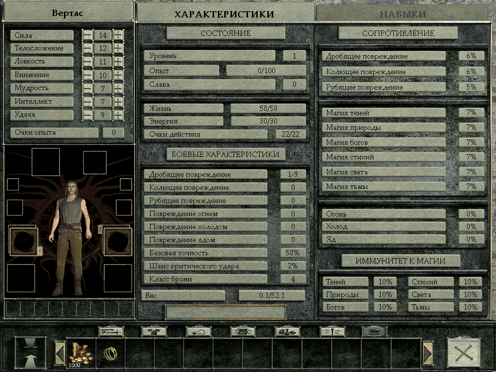Increase Ловкость with plus button
Screen dimensions: 496x372
[x=118, y=62]
